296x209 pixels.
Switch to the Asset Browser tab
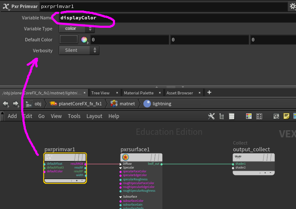coord(180,93)
